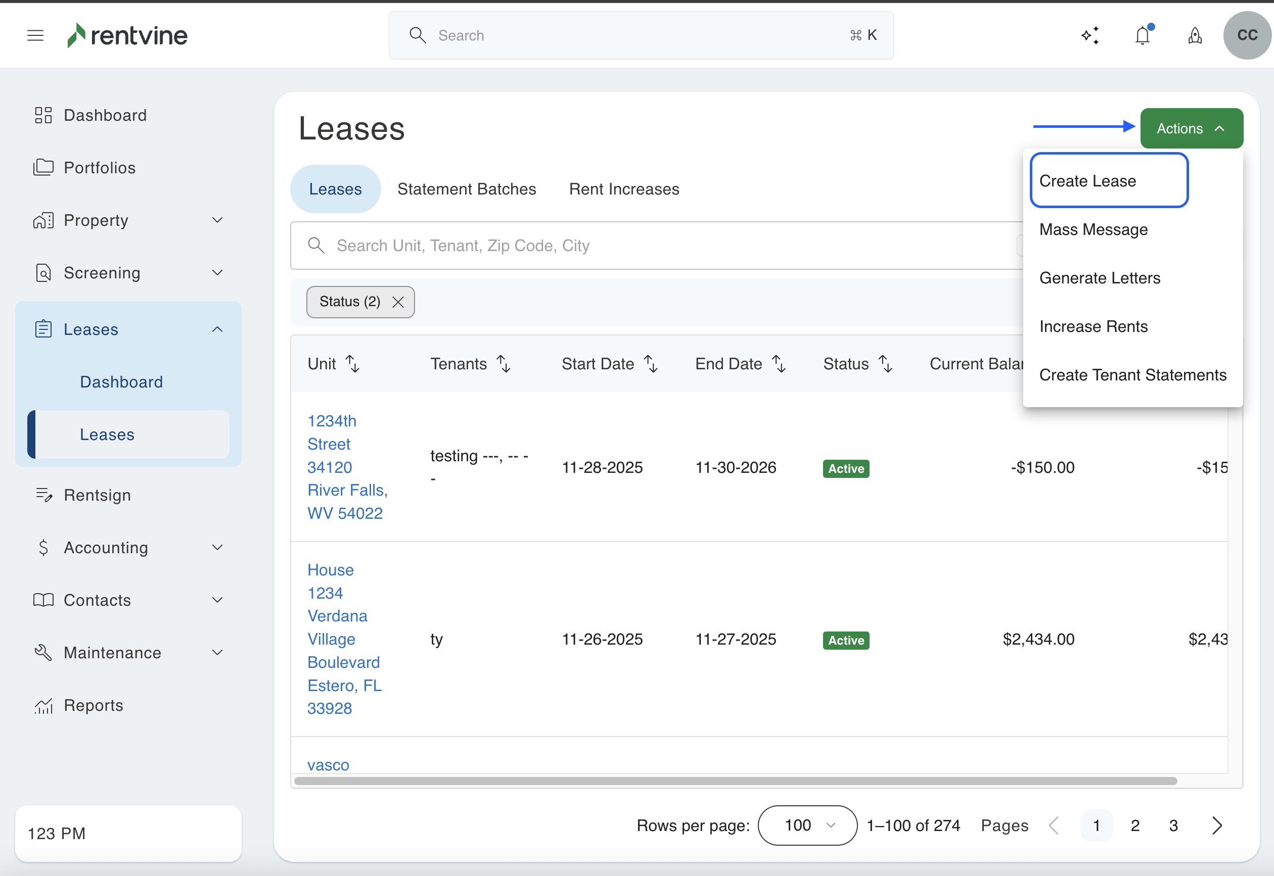Open the CC user avatar menu
The height and width of the screenshot is (876, 1274).
pos(1247,36)
